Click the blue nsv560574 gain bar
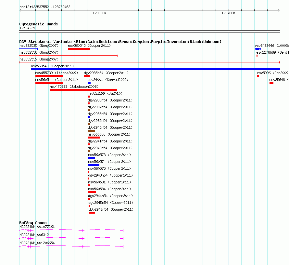 coord(94,165)
